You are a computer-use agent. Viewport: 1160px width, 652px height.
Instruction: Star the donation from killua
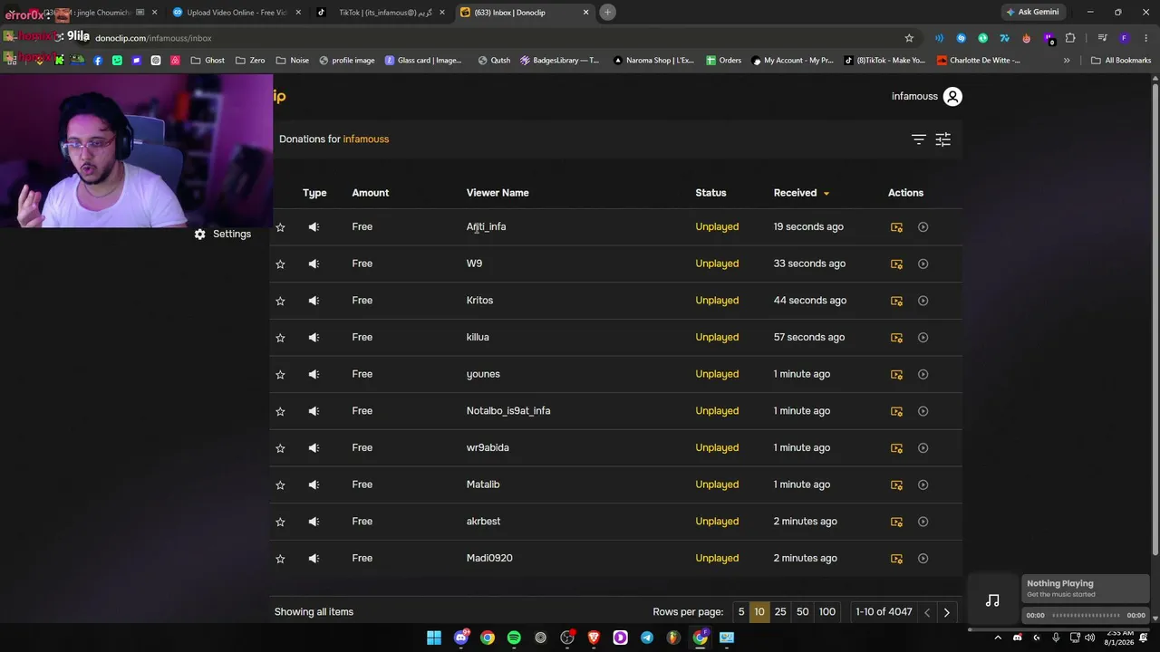coord(280,338)
